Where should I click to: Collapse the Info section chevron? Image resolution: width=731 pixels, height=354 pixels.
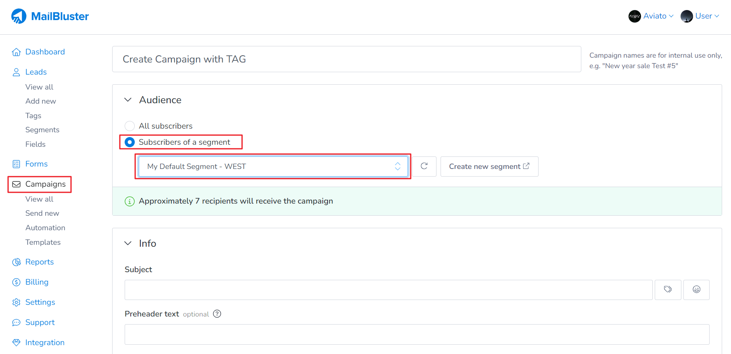(128, 243)
